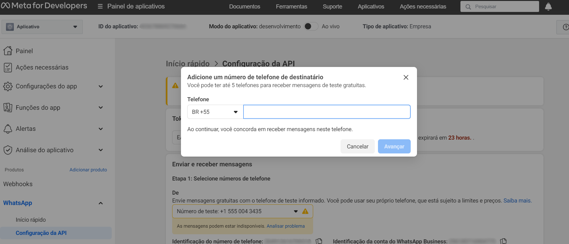Click the Saiba mais link
Image resolution: width=569 pixels, height=244 pixels.
click(x=517, y=201)
